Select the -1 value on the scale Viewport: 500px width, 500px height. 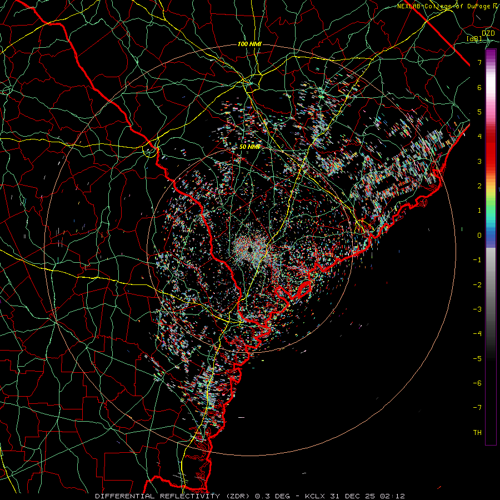pos(477,260)
